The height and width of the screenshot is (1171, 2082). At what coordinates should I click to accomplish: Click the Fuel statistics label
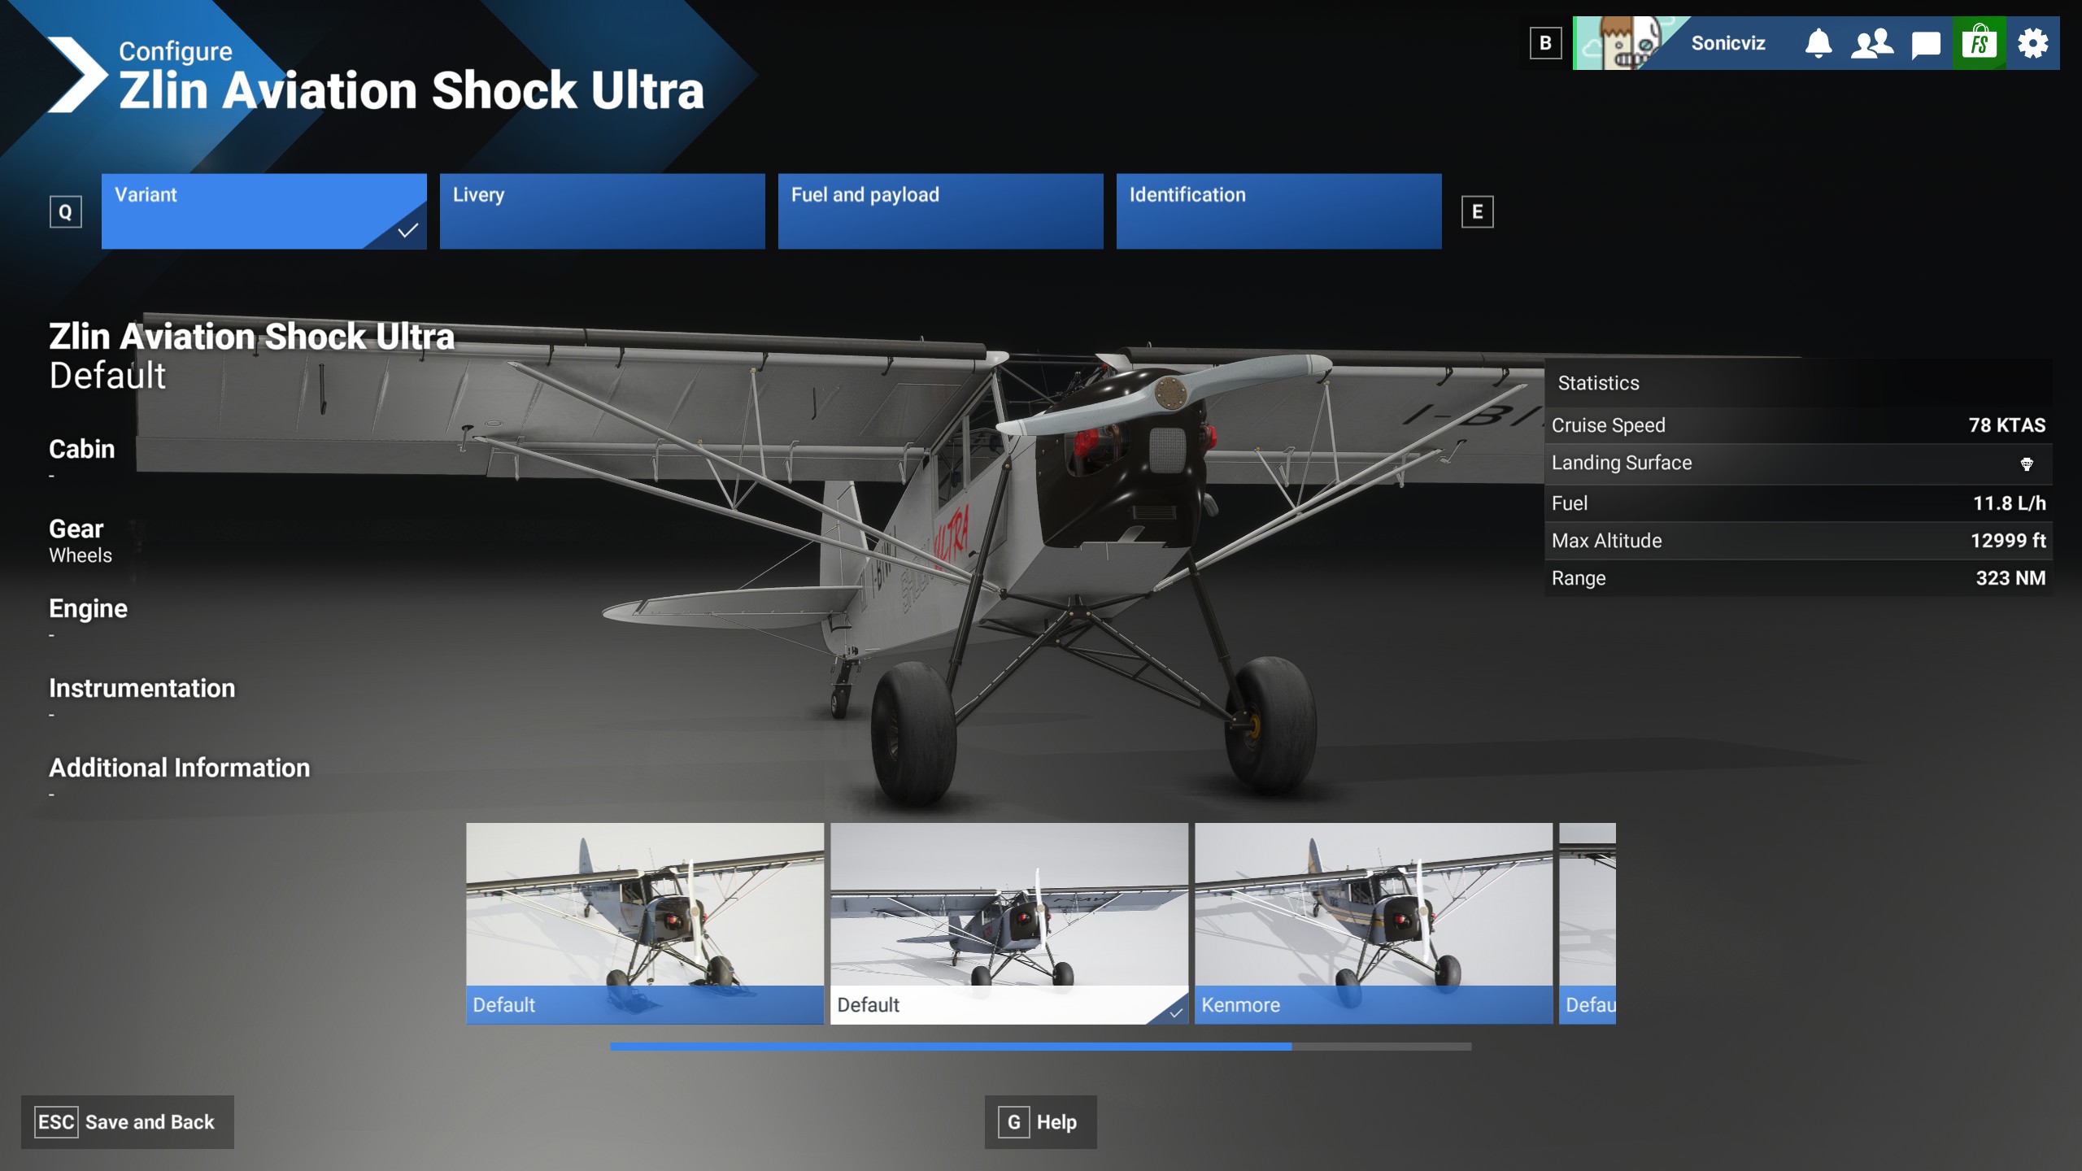1570,503
